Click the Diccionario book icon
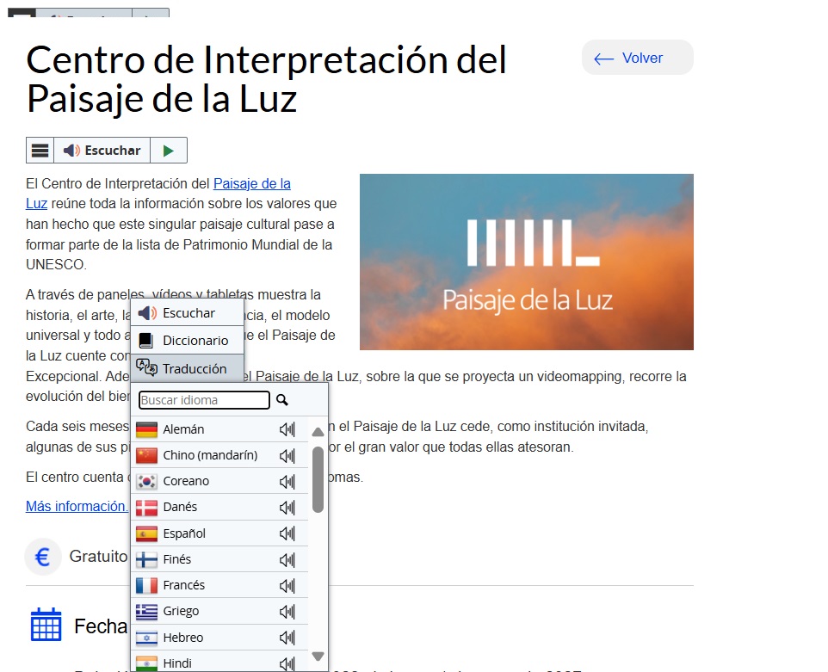The image size is (828, 672). coord(146,340)
